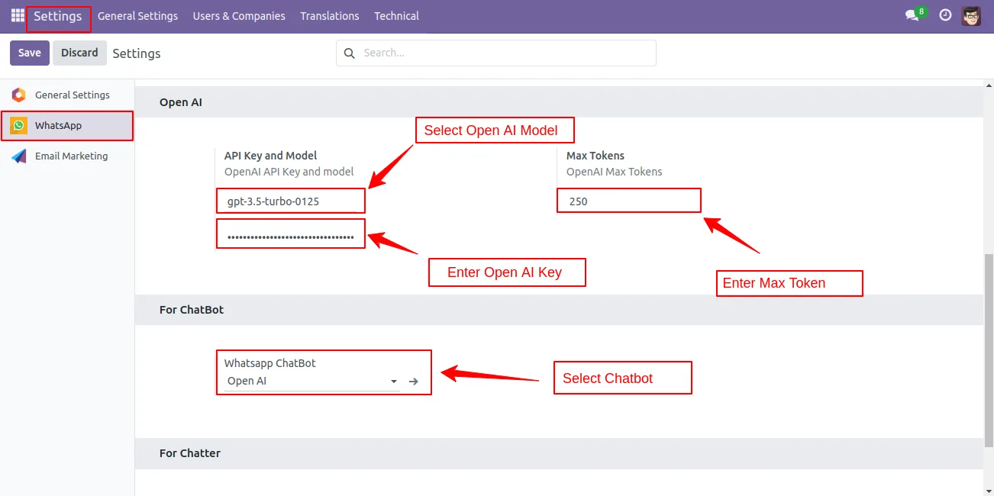Click the page vertical scrollbar
Image resolution: width=994 pixels, height=496 pixels.
point(989,351)
